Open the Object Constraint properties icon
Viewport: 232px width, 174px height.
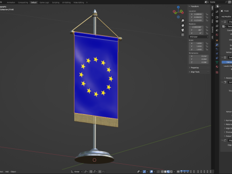coord(217,58)
